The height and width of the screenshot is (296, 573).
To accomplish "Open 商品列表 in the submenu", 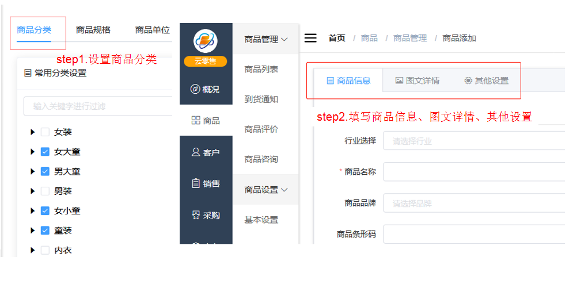I will [261, 70].
